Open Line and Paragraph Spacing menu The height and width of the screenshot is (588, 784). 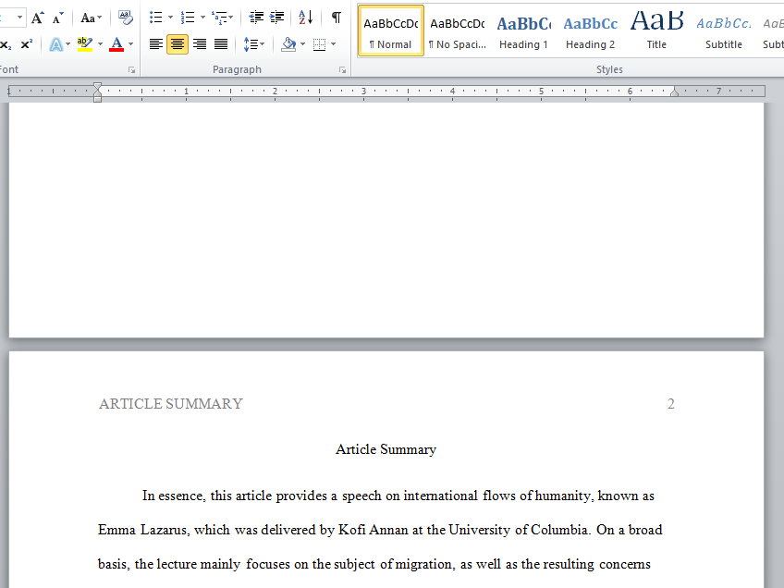(x=254, y=44)
